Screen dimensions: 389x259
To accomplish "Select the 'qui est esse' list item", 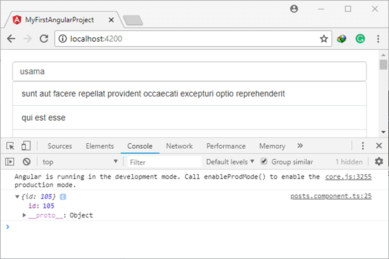I will (190, 118).
